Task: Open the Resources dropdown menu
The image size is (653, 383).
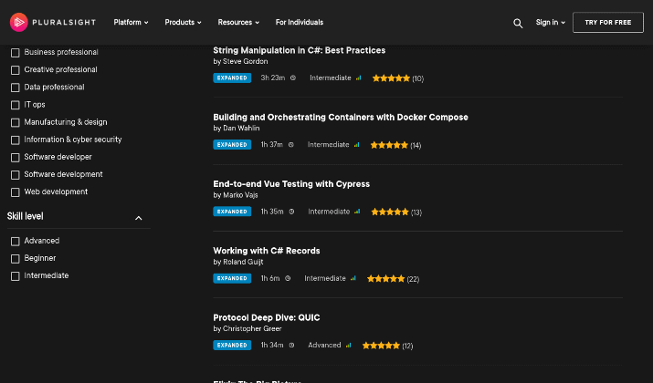Action: pyautogui.click(x=238, y=23)
